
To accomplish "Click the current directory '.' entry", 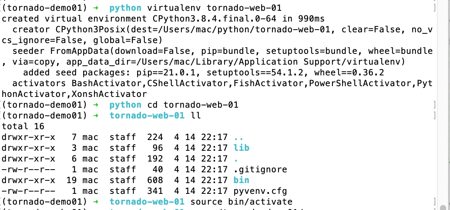I will pyautogui.click(x=236, y=158).
